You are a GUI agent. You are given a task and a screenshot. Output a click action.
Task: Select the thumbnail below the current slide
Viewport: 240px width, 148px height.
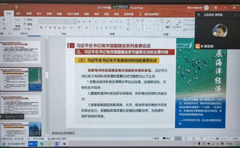21,106
